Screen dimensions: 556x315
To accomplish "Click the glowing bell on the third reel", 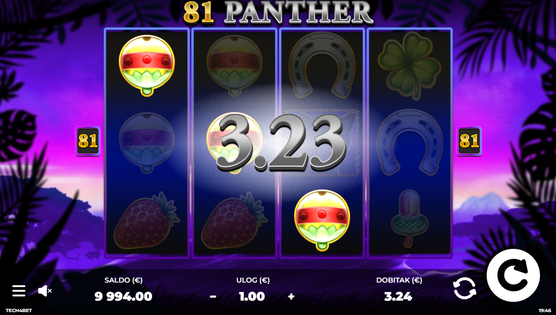I will (x=322, y=220).
